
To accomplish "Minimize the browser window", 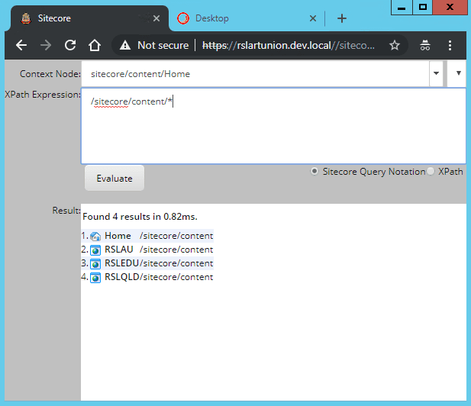I will (x=402, y=7).
